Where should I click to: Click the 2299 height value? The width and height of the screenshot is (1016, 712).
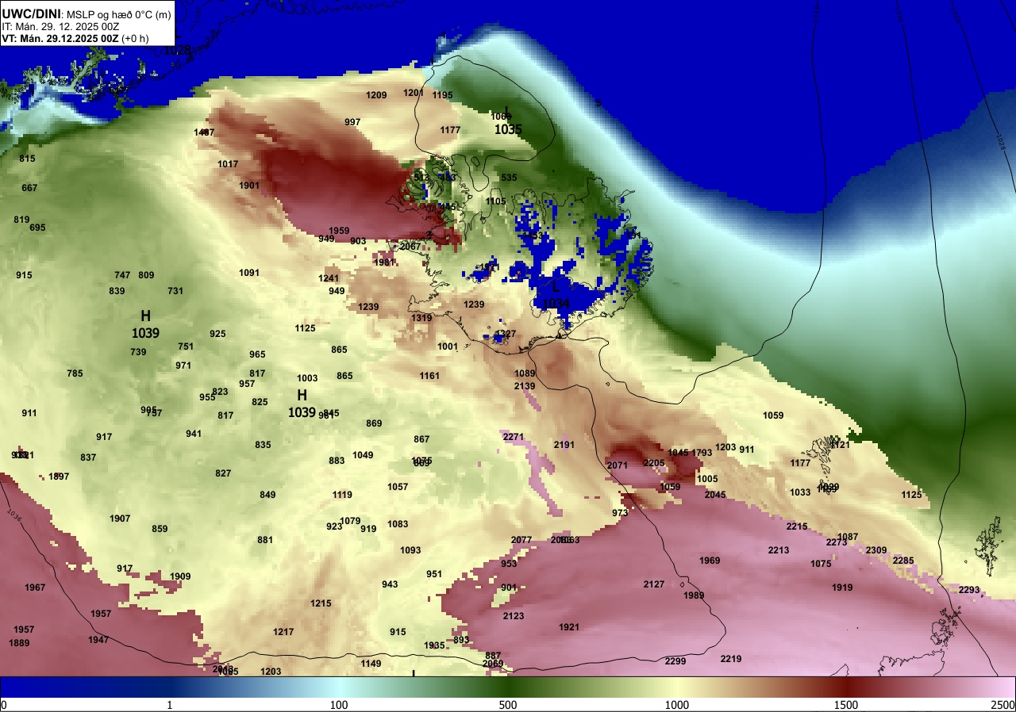point(675,661)
